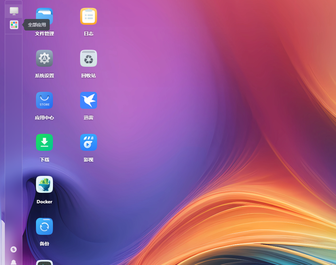Launch the green 下载 download app icon
336x265 pixels.
(x=44, y=142)
